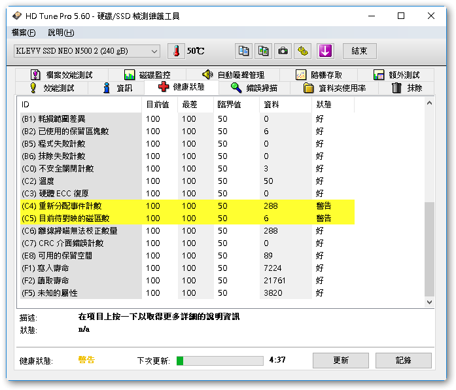Click the thermometer temperature icon
The width and height of the screenshot is (456, 390).
tap(176, 51)
